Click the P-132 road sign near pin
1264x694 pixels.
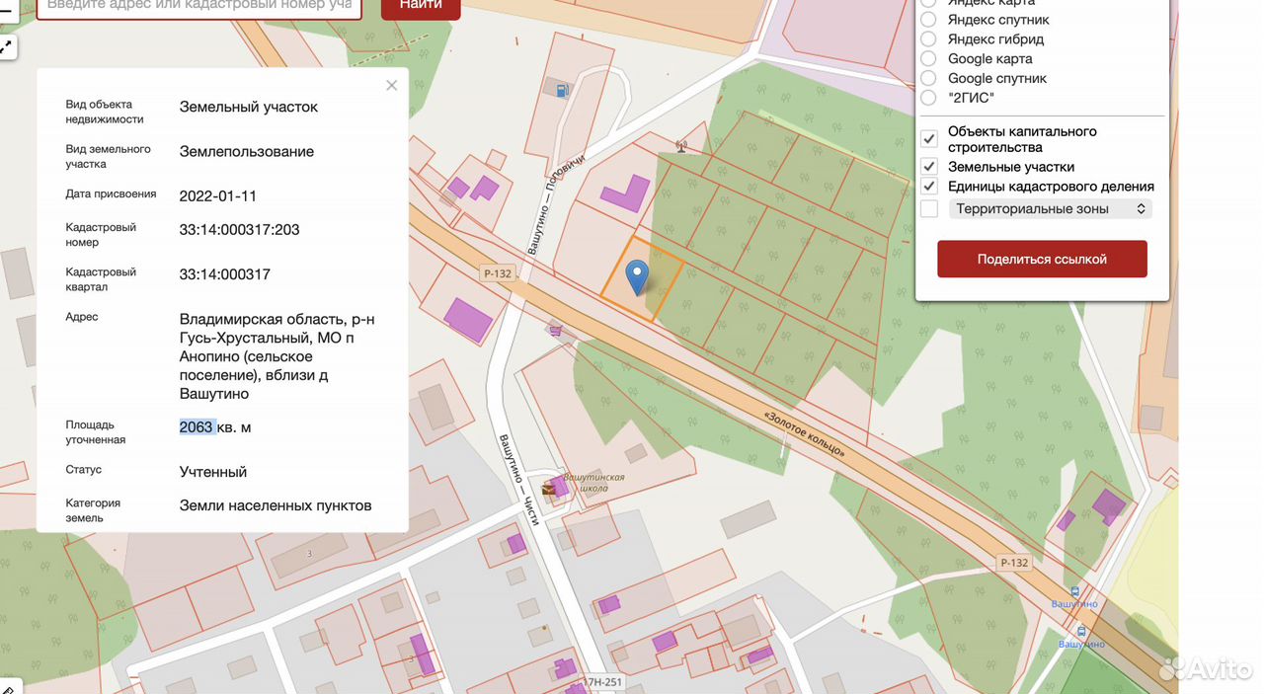[x=498, y=273]
